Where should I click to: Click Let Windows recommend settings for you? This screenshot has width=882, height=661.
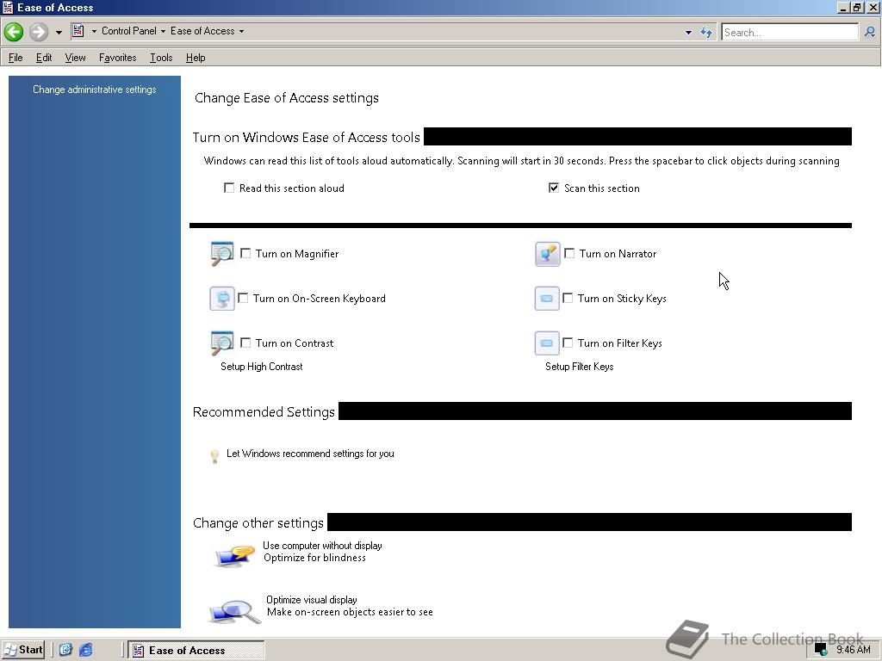coord(310,454)
